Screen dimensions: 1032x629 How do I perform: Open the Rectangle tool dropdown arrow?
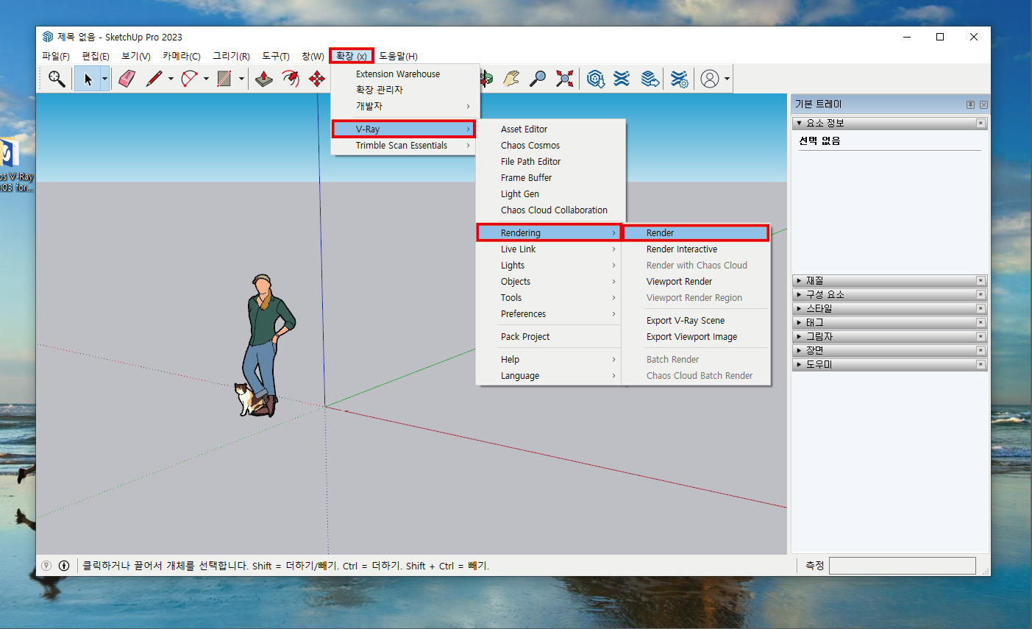coord(241,79)
